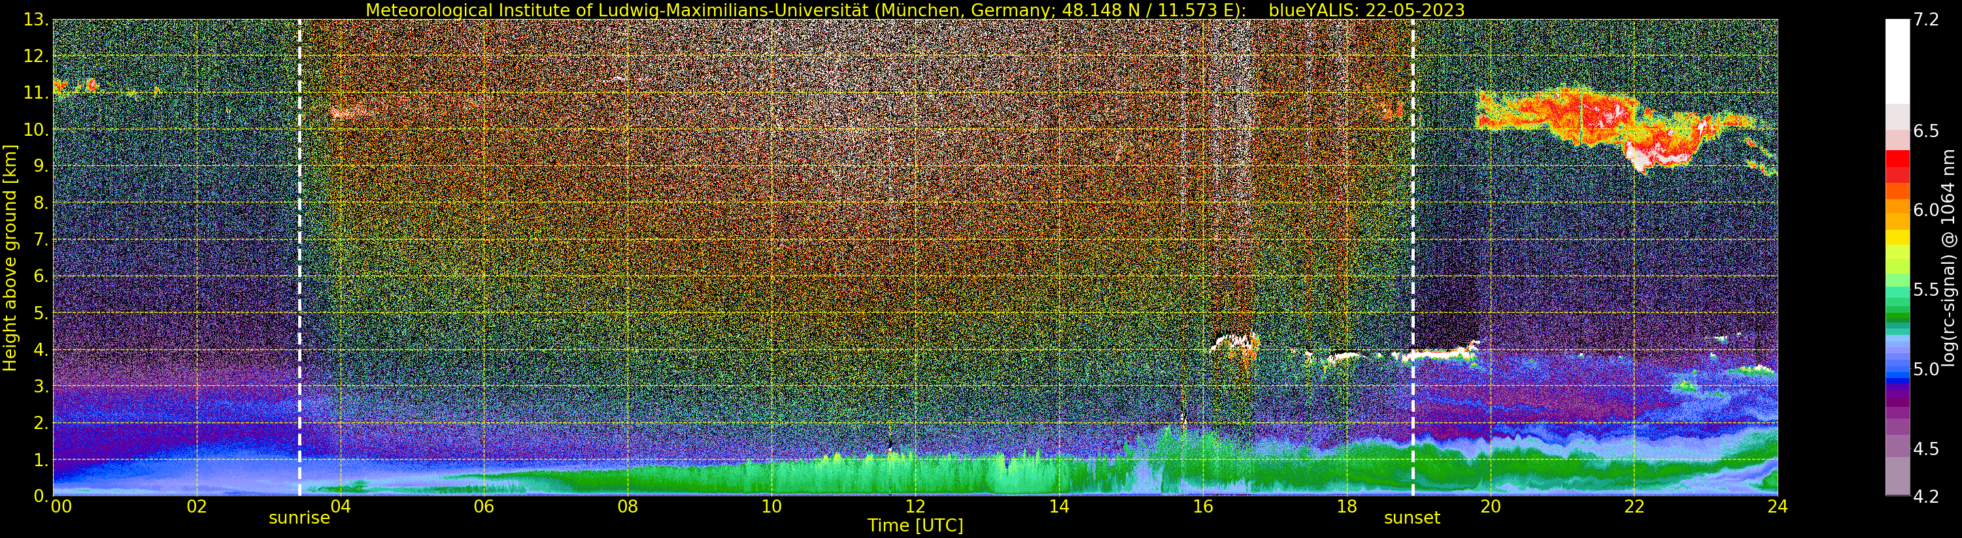Click the colorbar value '6.5'
The width and height of the screenshot is (1962, 538).
[1926, 131]
